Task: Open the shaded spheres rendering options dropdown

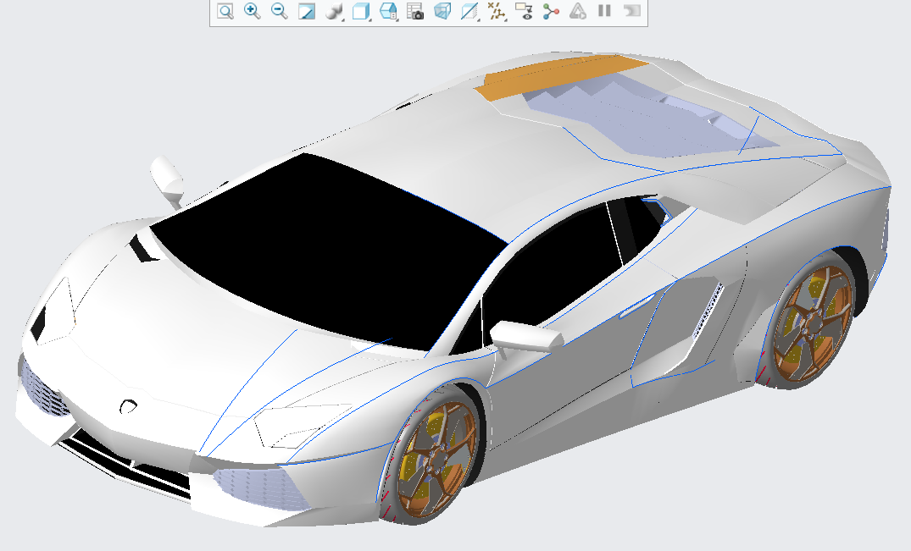Action: 334,11
